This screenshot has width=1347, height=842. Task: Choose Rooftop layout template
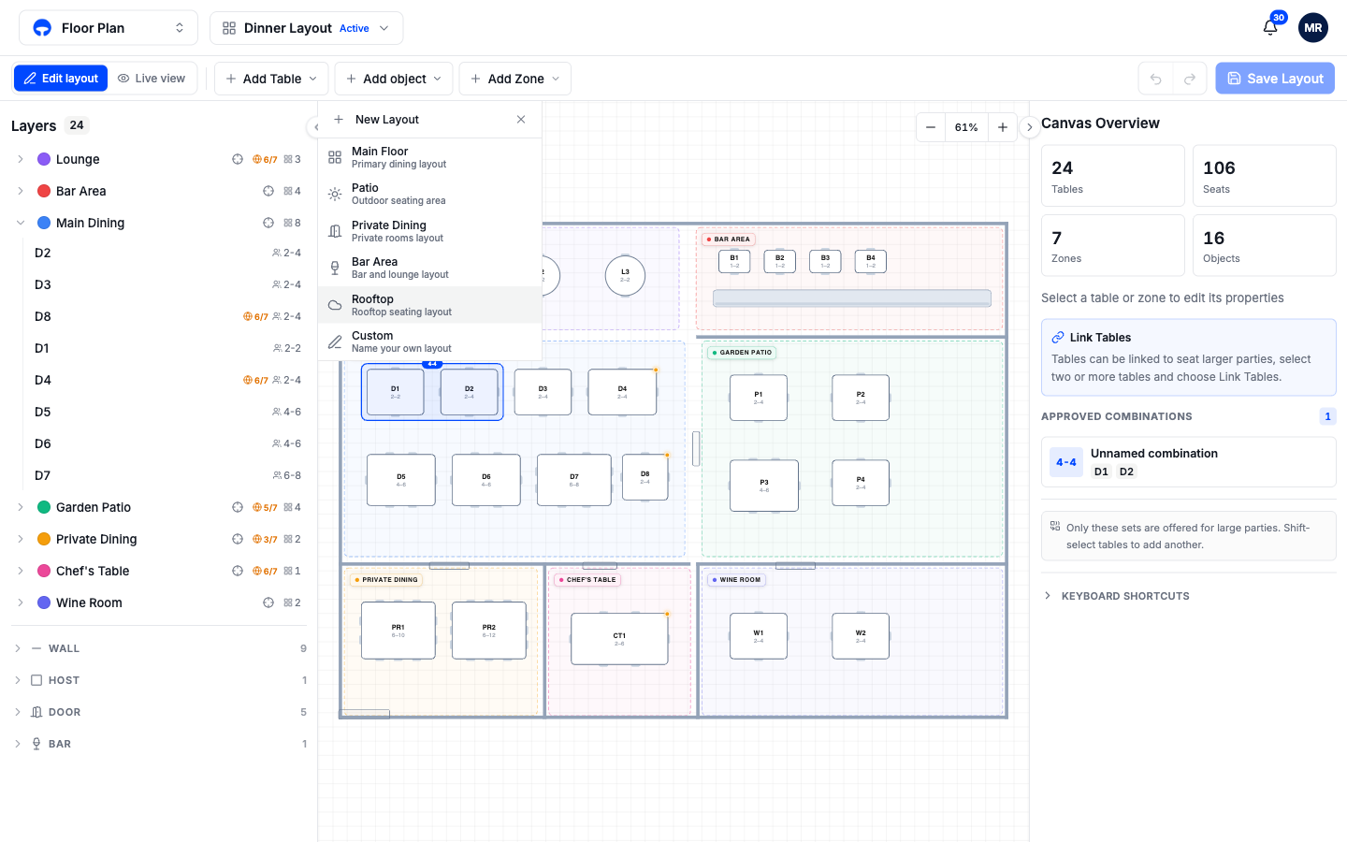tap(430, 305)
